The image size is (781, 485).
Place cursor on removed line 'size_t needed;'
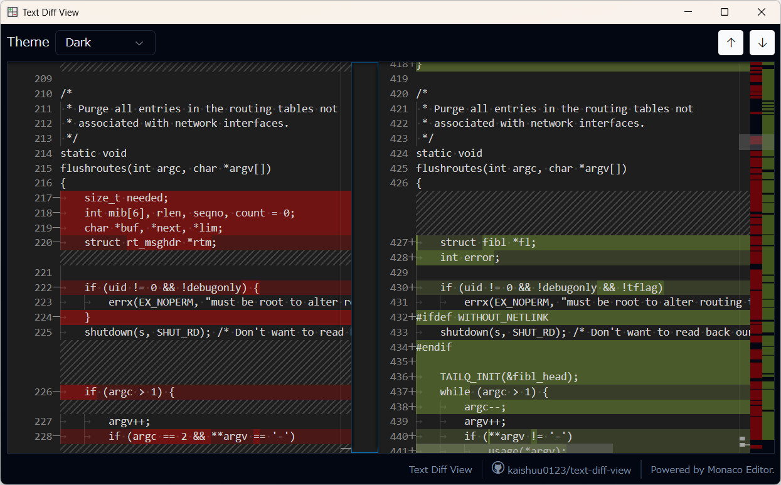(127, 198)
